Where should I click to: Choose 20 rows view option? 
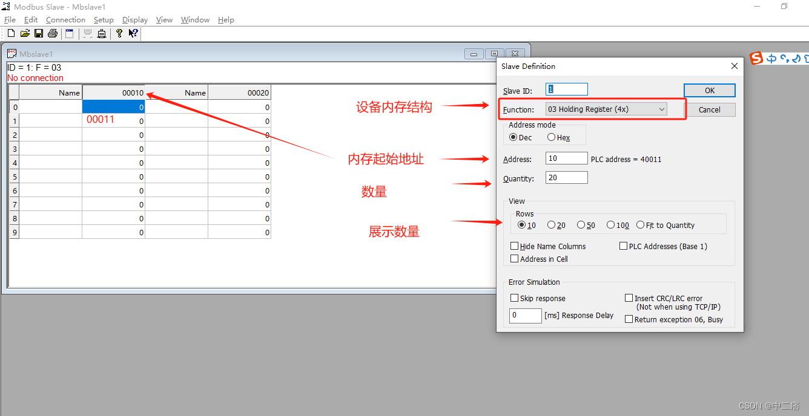coord(556,225)
